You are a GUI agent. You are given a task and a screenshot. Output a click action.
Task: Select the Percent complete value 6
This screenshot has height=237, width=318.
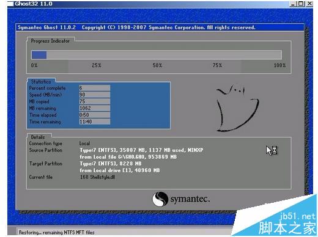tap(95, 88)
